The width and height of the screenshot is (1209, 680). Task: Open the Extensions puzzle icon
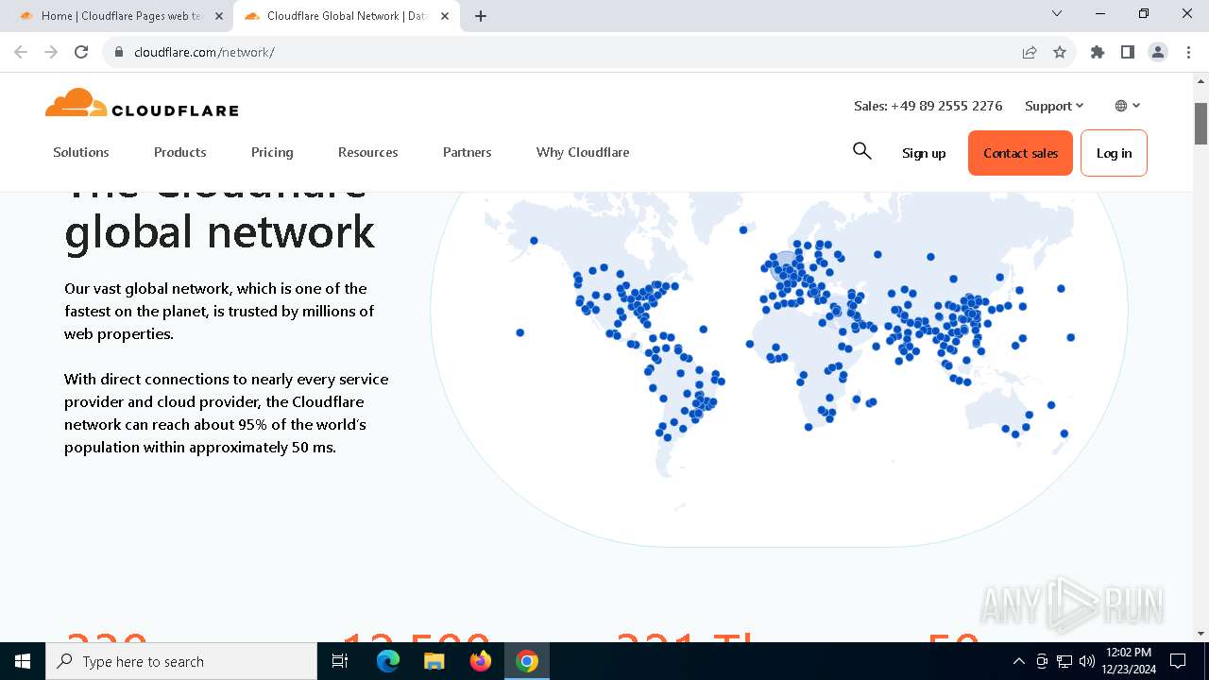pos(1098,52)
